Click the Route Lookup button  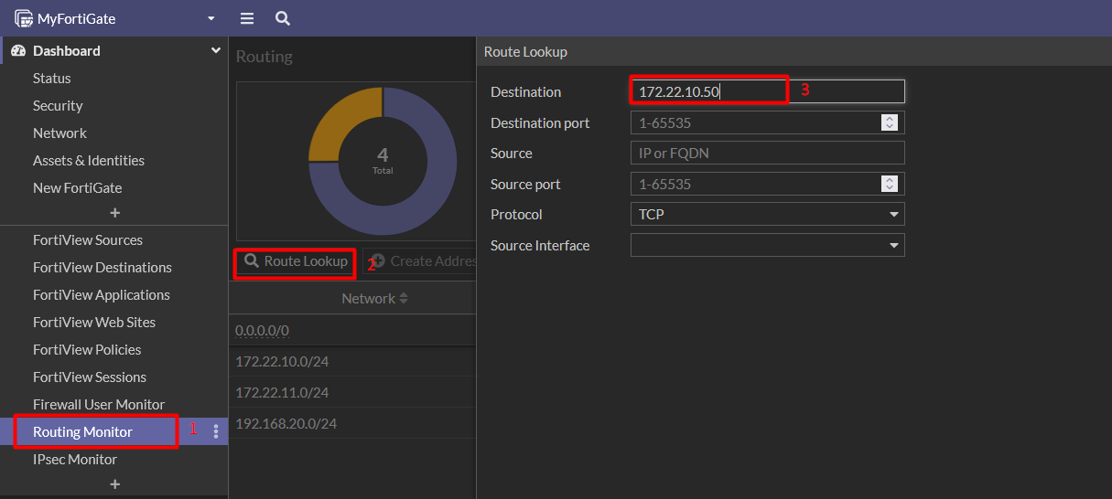[296, 261]
